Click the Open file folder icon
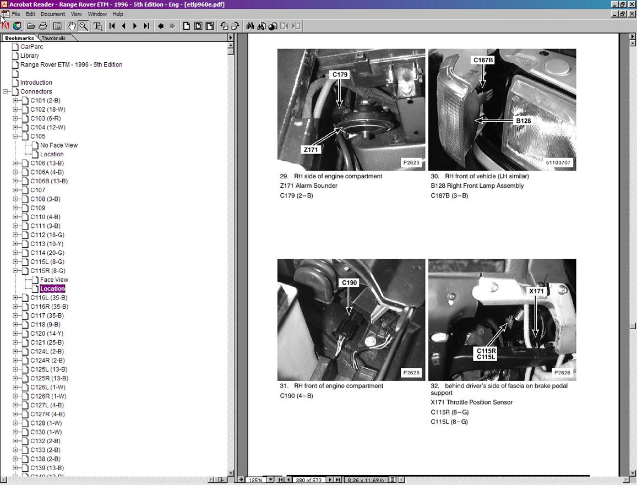Screen dimensions: 637x485 coord(31,26)
